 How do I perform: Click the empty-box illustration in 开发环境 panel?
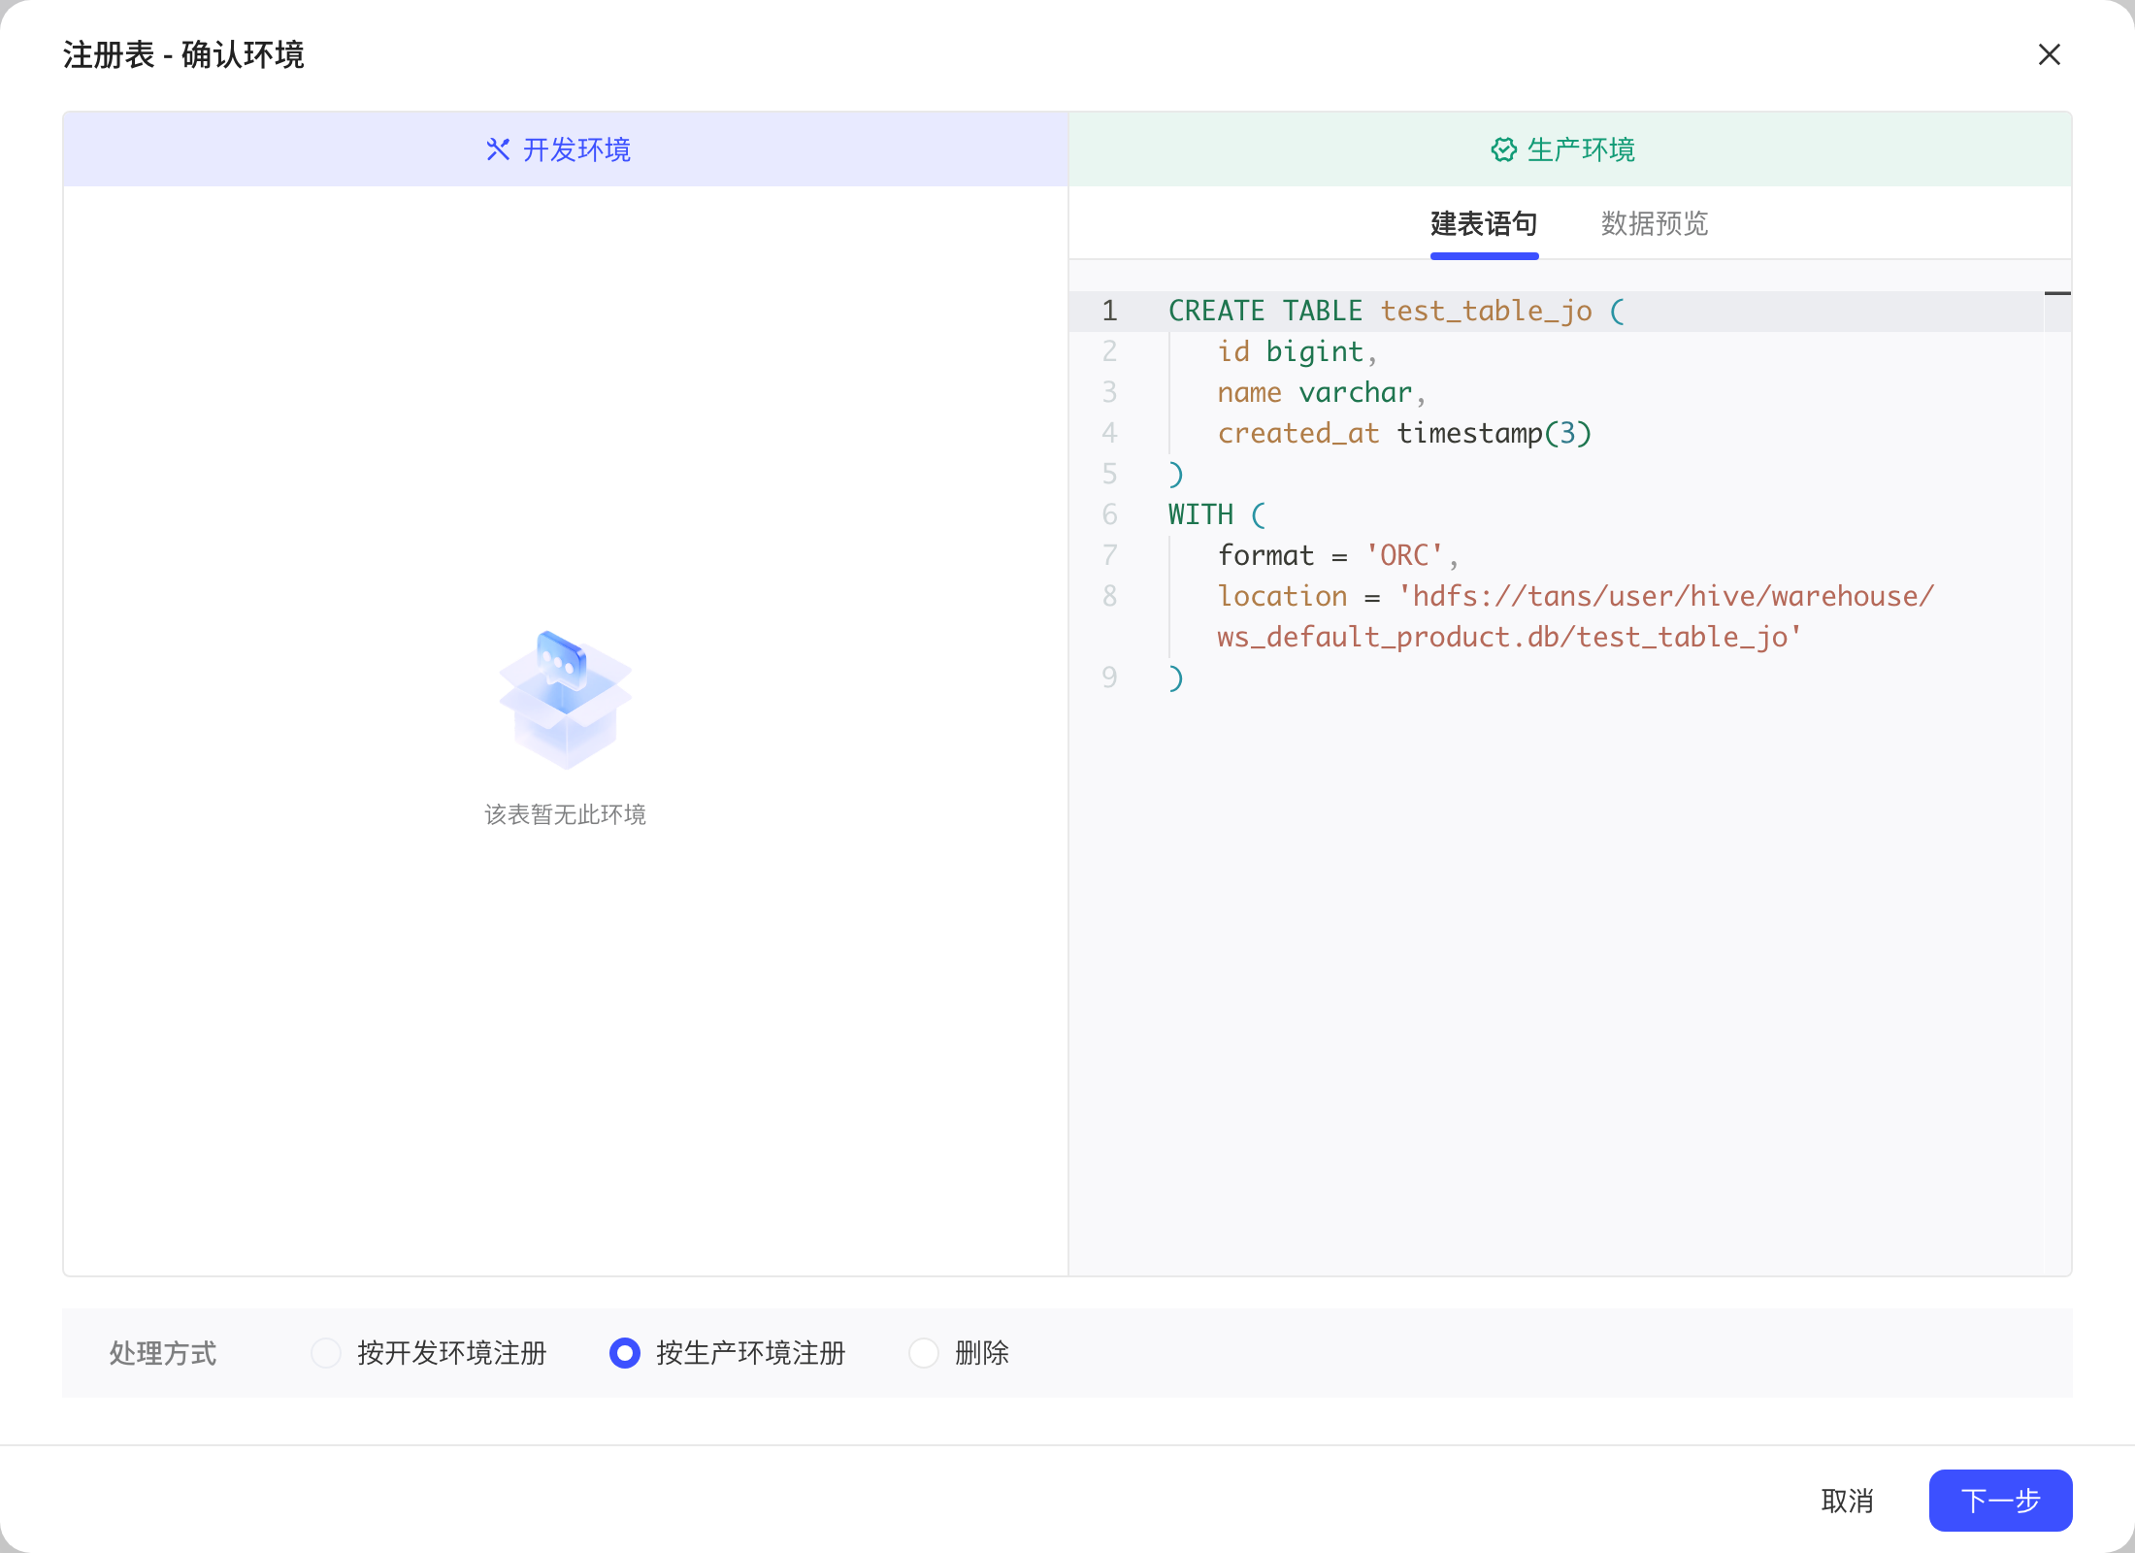point(566,699)
